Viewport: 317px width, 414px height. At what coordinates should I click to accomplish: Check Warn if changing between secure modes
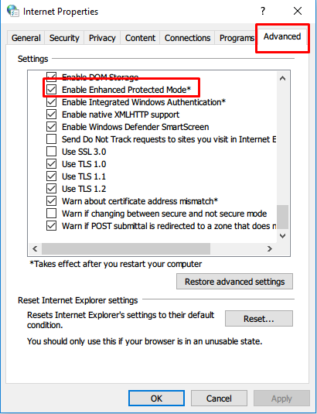coord(52,214)
